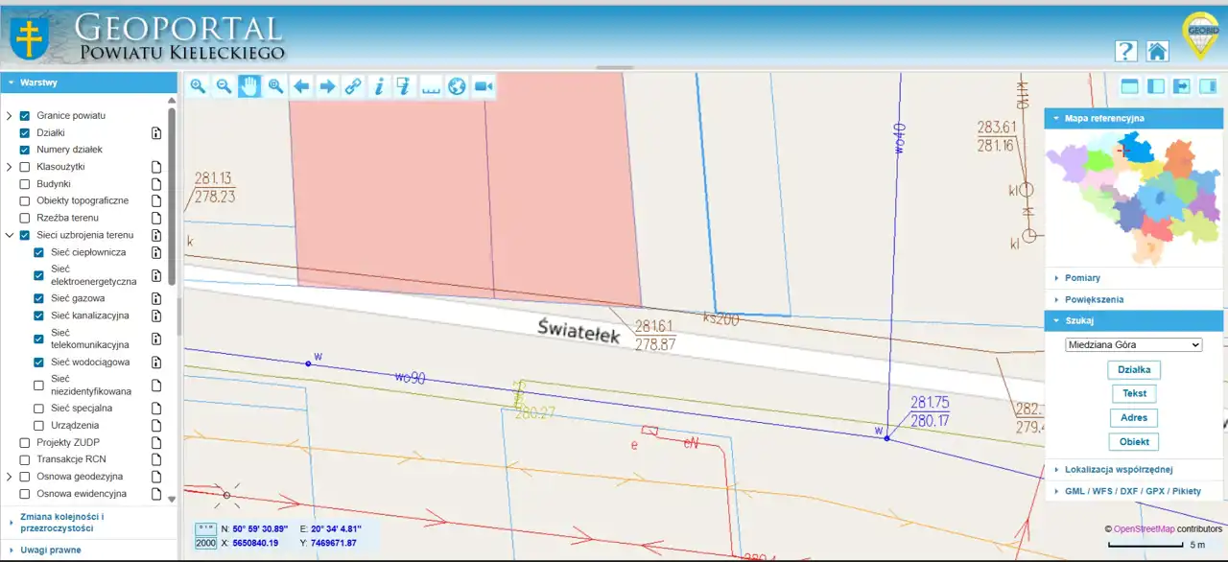Screen dimensions: 1228x562
Task: Uncheck the Numery działek layer
Action: pos(25,150)
